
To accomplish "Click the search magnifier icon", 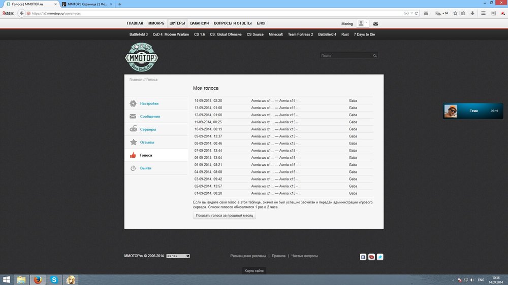I will point(375,56).
